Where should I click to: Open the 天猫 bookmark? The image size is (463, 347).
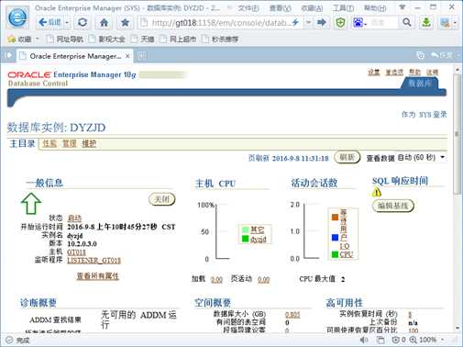142,39
